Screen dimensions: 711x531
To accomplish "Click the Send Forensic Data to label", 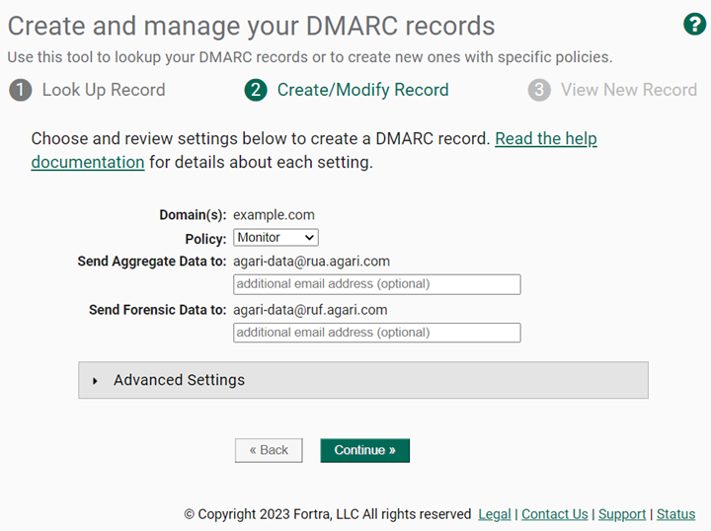I will [157, 310].
